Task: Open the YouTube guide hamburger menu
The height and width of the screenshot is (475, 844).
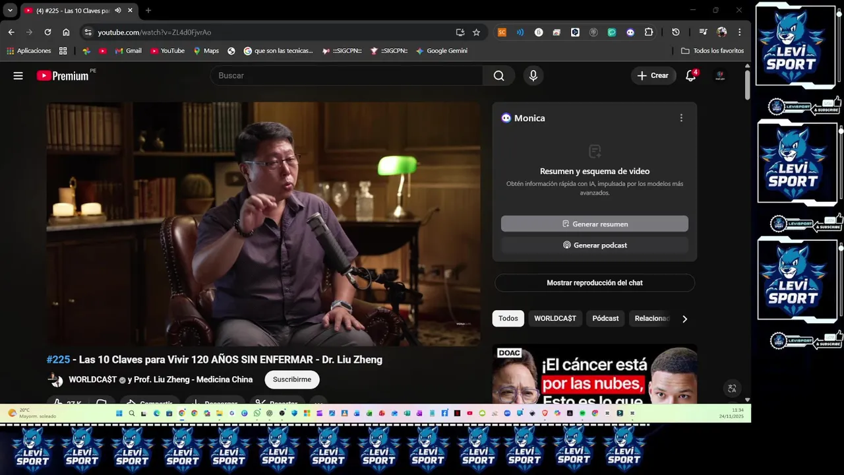Action: (18, 76)
